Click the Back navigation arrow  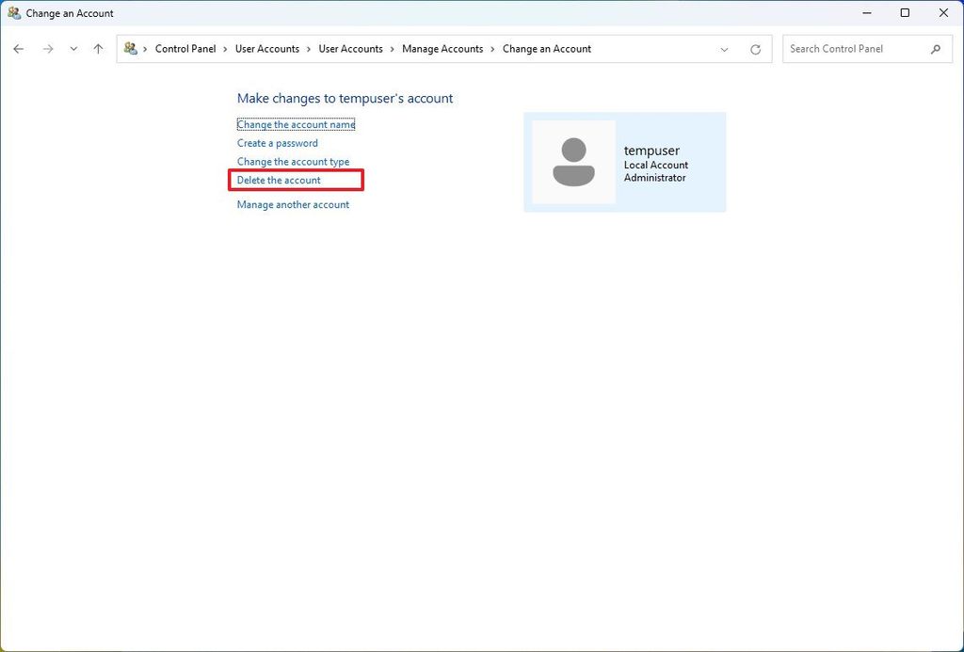(18, 48)
